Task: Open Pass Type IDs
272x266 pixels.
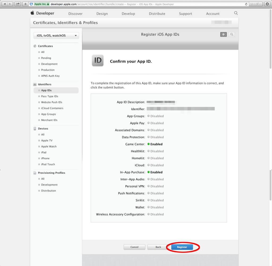Action: click(49, 96)
